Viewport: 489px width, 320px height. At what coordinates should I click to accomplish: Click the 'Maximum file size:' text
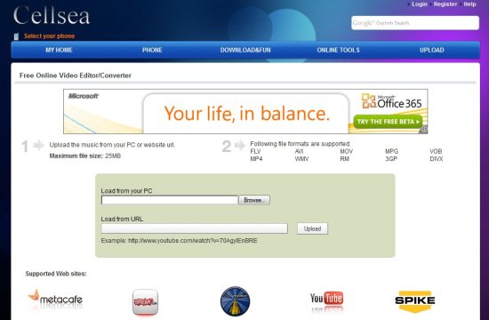76,156
